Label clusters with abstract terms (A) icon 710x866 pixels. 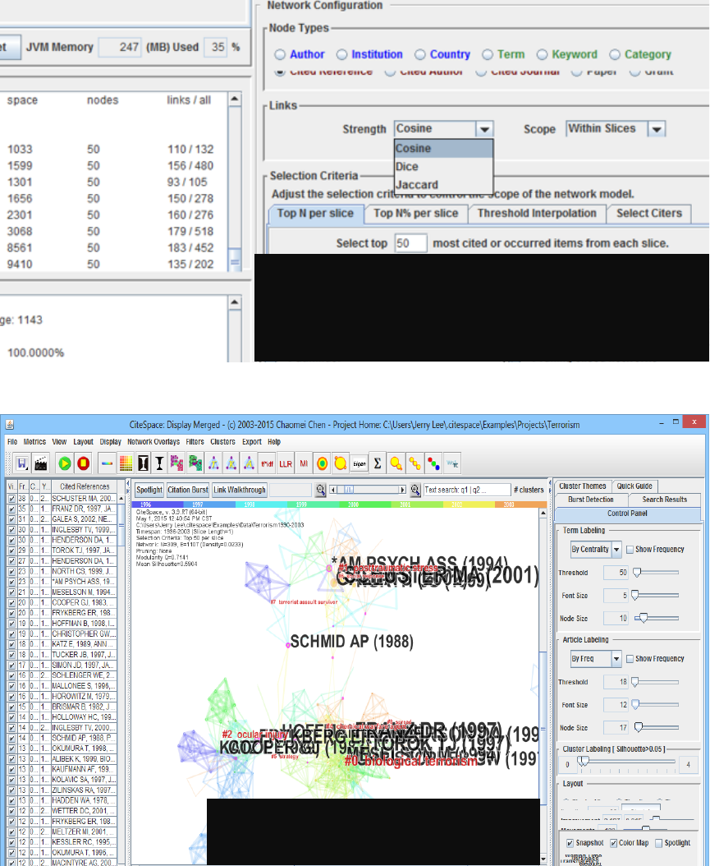[249, 463]
